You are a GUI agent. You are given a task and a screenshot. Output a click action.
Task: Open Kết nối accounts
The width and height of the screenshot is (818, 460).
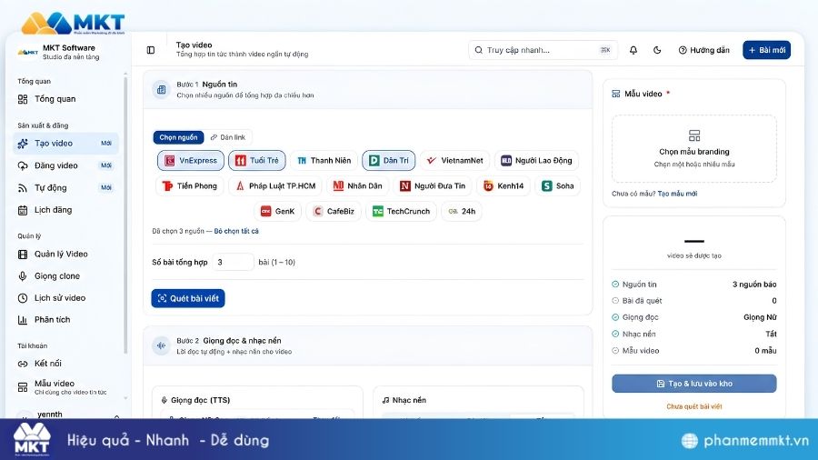point(65,364)
